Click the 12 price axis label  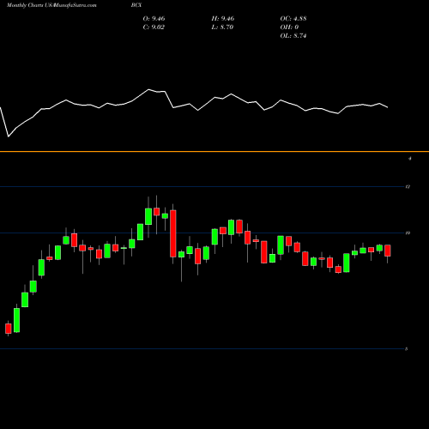408,187
